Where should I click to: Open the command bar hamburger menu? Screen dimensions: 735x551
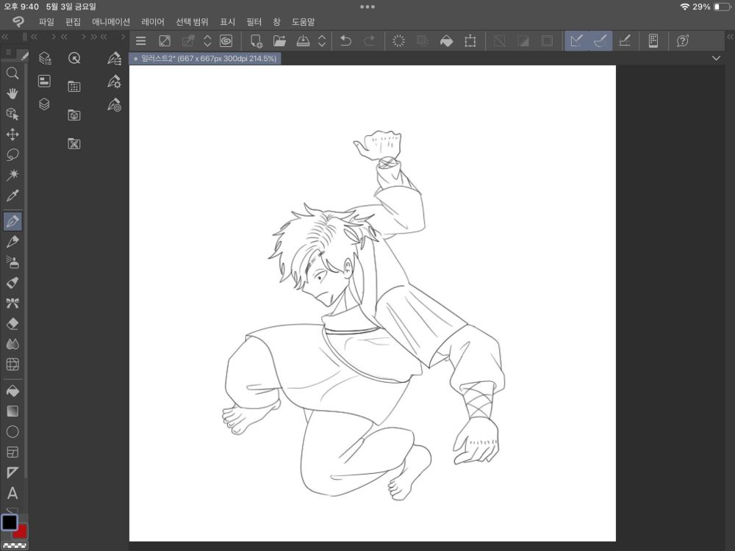pyautogui.click(x=140, y=40)
